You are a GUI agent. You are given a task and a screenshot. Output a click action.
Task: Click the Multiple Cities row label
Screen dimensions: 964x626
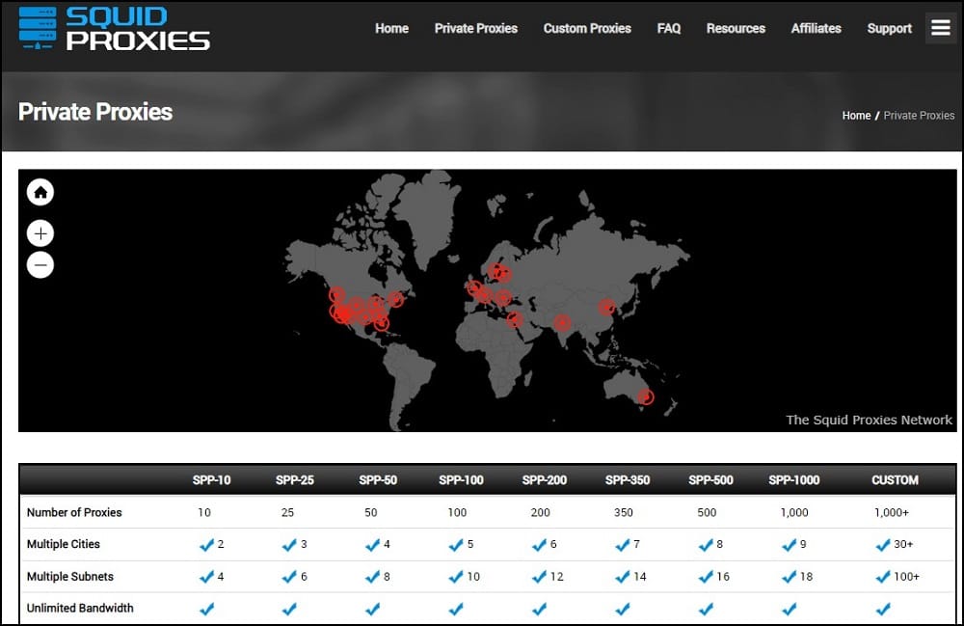[64, 544]
